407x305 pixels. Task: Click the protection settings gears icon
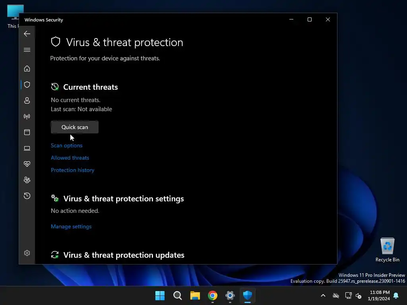coord(55,198)
